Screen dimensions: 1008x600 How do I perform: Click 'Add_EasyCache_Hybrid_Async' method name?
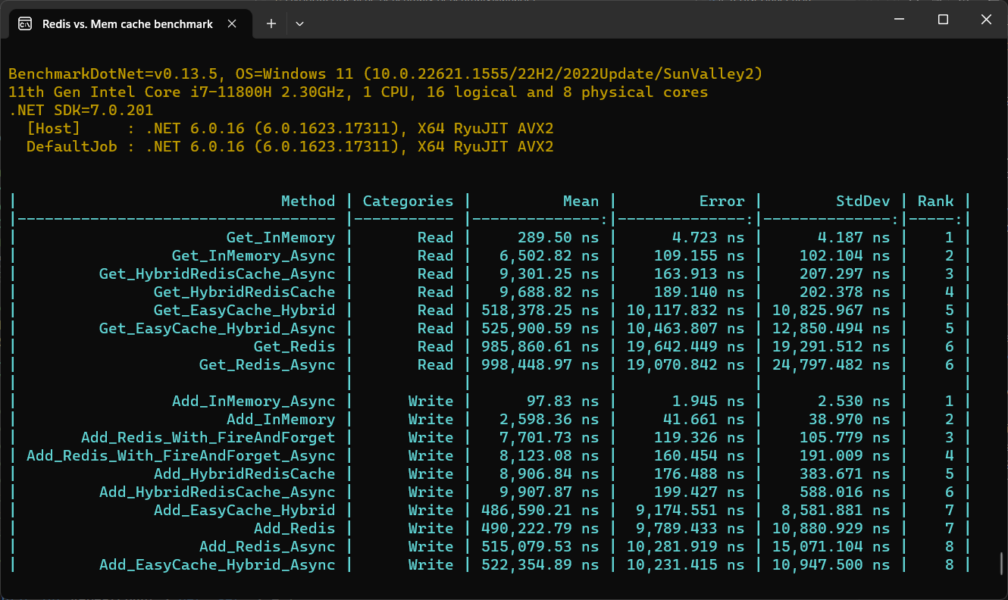click(217, 564)
